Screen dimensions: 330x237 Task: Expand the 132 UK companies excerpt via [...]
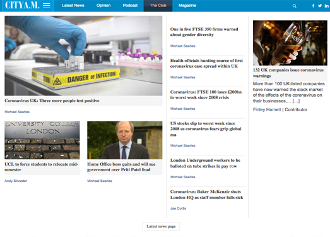click(296, 101)
